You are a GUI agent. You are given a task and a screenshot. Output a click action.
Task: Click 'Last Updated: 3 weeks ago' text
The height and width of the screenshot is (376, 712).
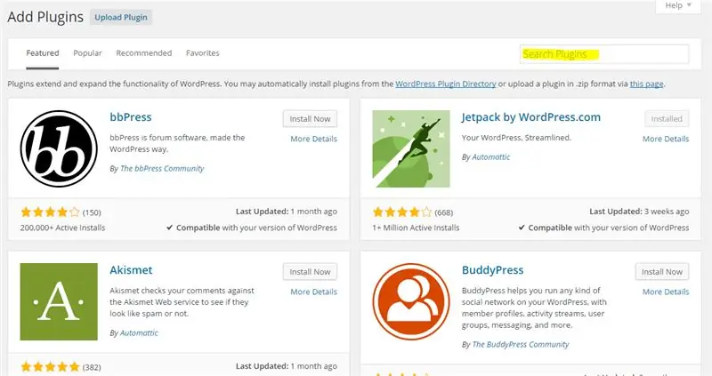click(639, 212)
